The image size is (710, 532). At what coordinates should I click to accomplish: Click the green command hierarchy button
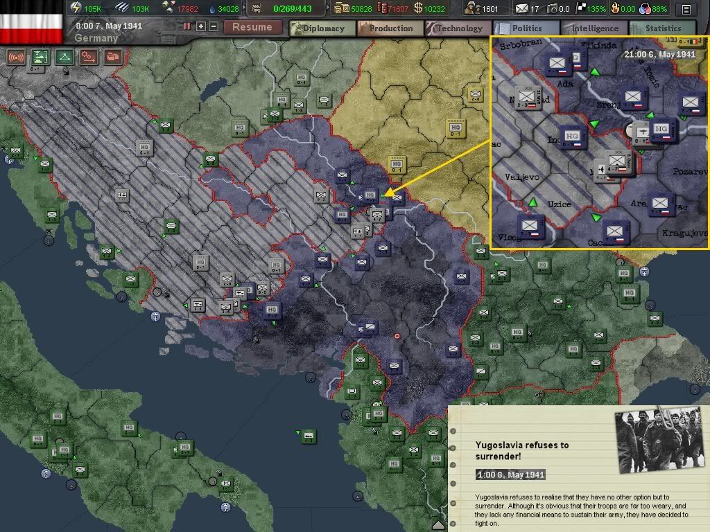pos(40,57)
